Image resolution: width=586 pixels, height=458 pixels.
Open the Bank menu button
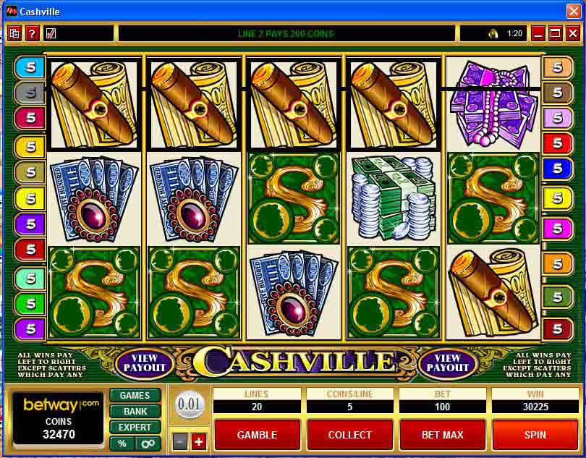point(135,411)
